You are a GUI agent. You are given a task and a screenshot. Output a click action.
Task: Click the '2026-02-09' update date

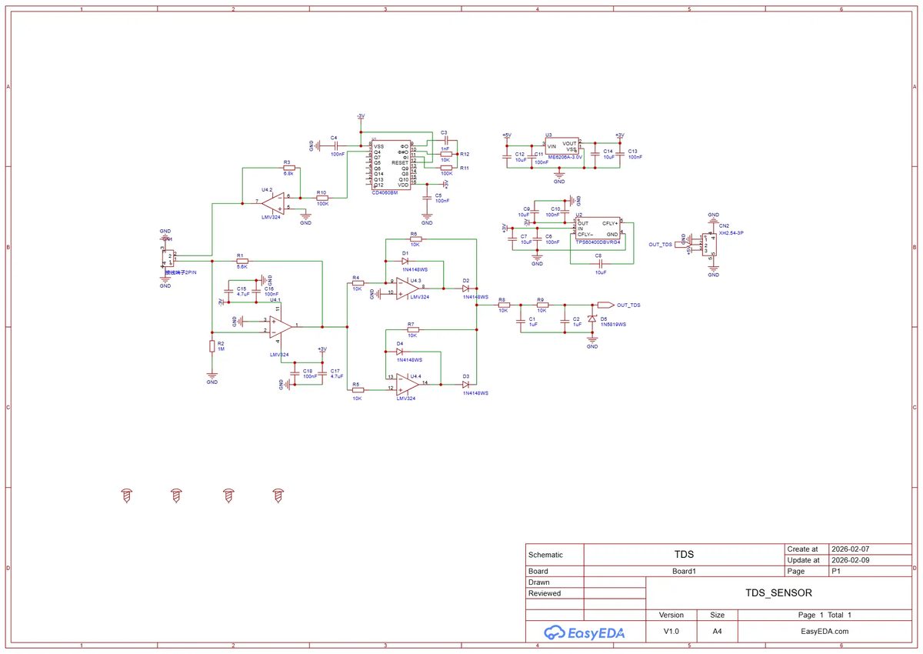pyautogui.click(x=851, y=560)
